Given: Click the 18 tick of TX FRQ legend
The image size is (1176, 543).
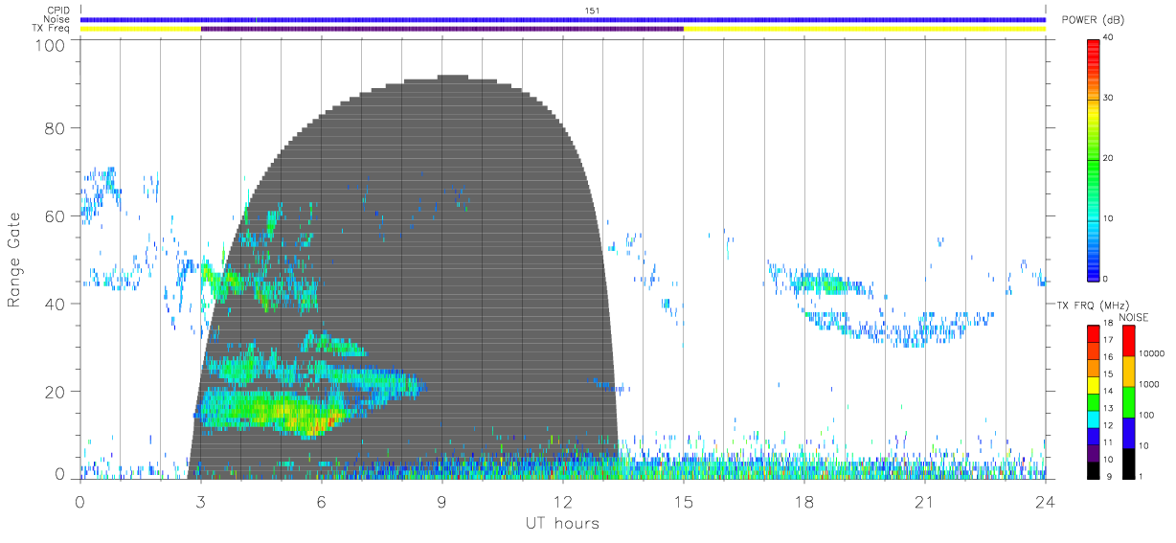Looking at the screenshot, I should click(1108, 325).
